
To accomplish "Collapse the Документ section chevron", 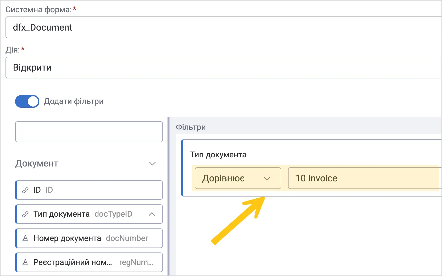I will [x=152, y=164].
